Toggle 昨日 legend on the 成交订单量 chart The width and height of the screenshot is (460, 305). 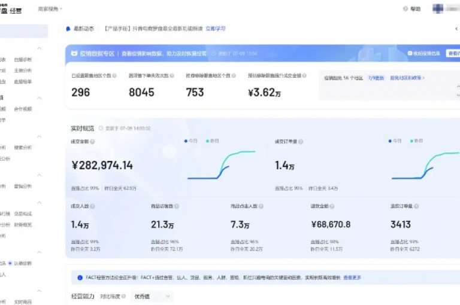pyautogui.click(x=416, y=141)
